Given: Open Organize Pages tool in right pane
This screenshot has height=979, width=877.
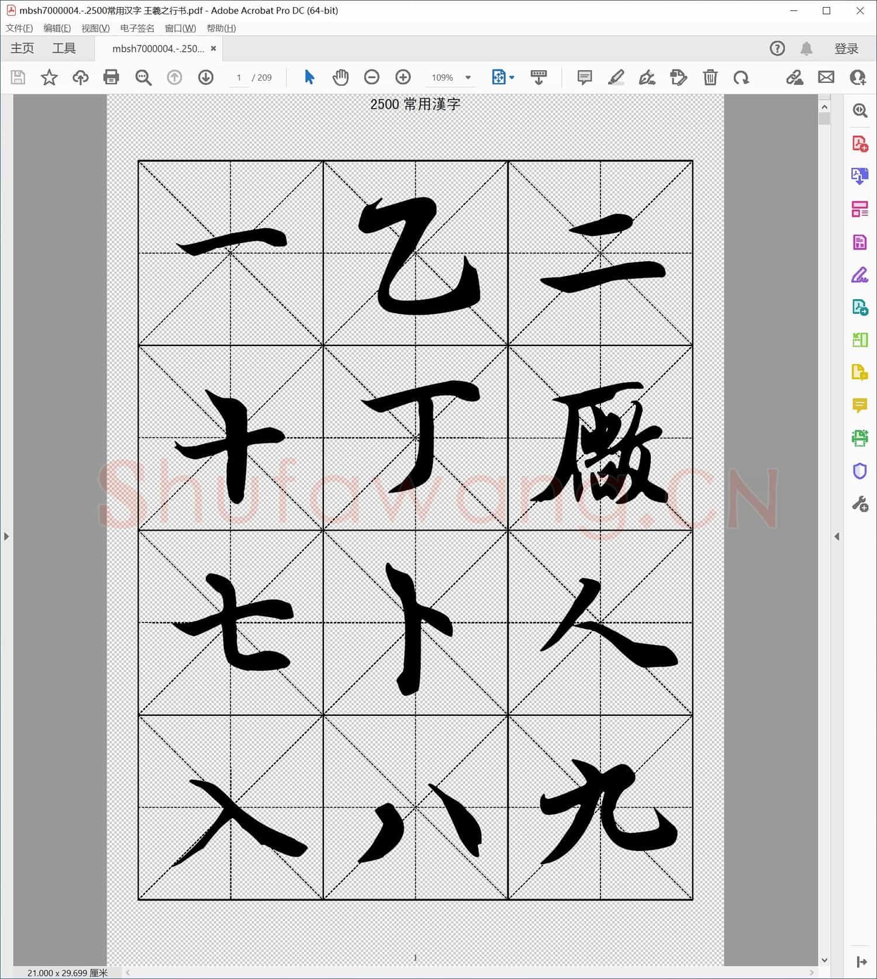Looking at the screenshot, I should pyautogui.click(x=859, y=209).
